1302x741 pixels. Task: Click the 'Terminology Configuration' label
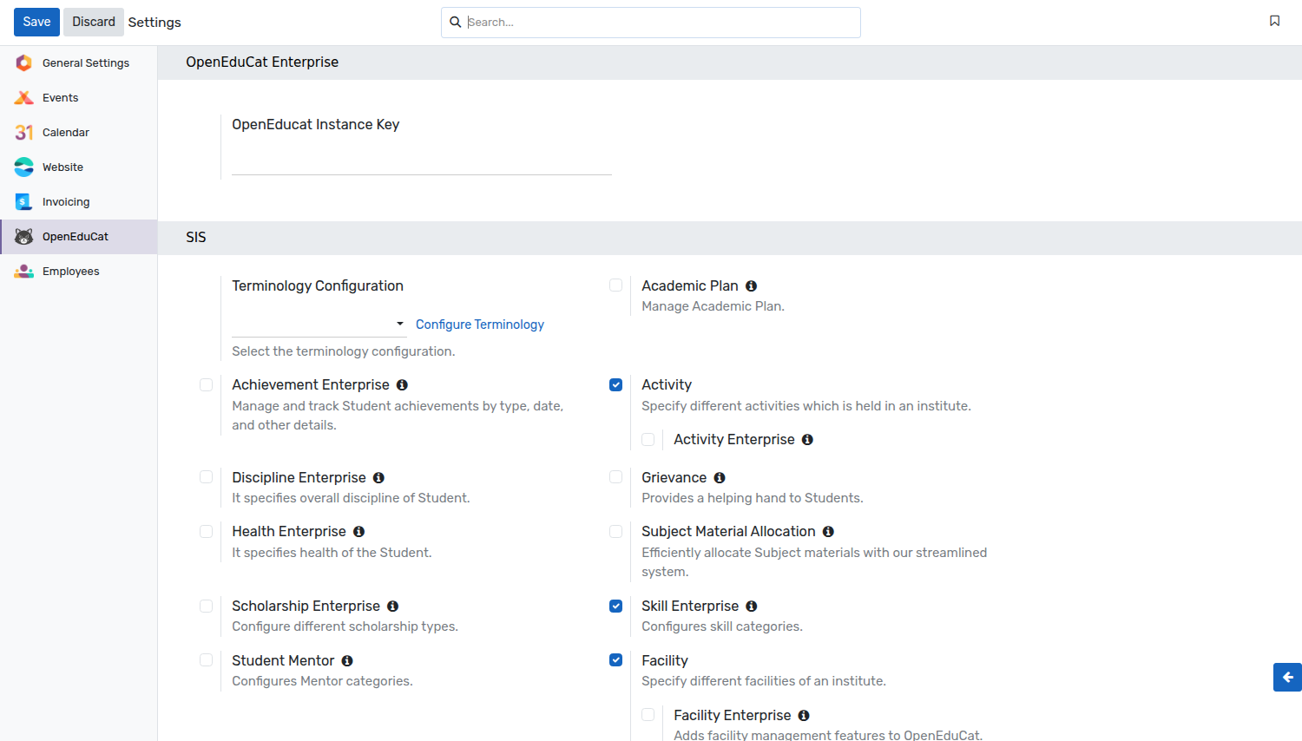point(318,286)
